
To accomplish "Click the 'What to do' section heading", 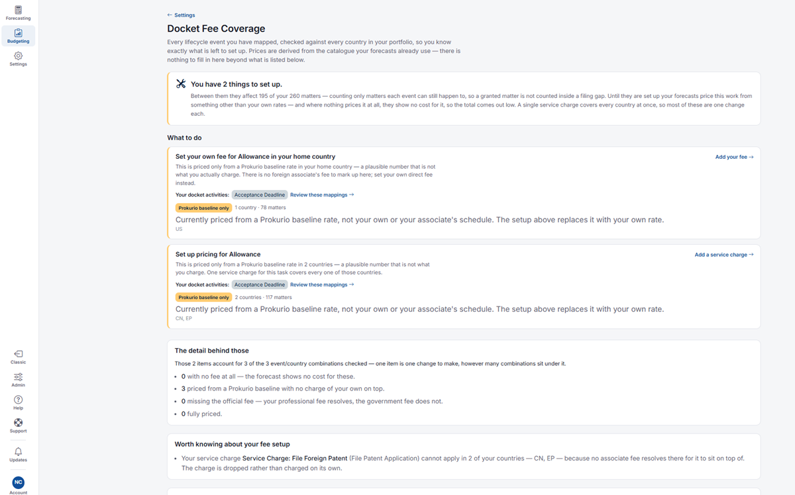I will 184,138.
